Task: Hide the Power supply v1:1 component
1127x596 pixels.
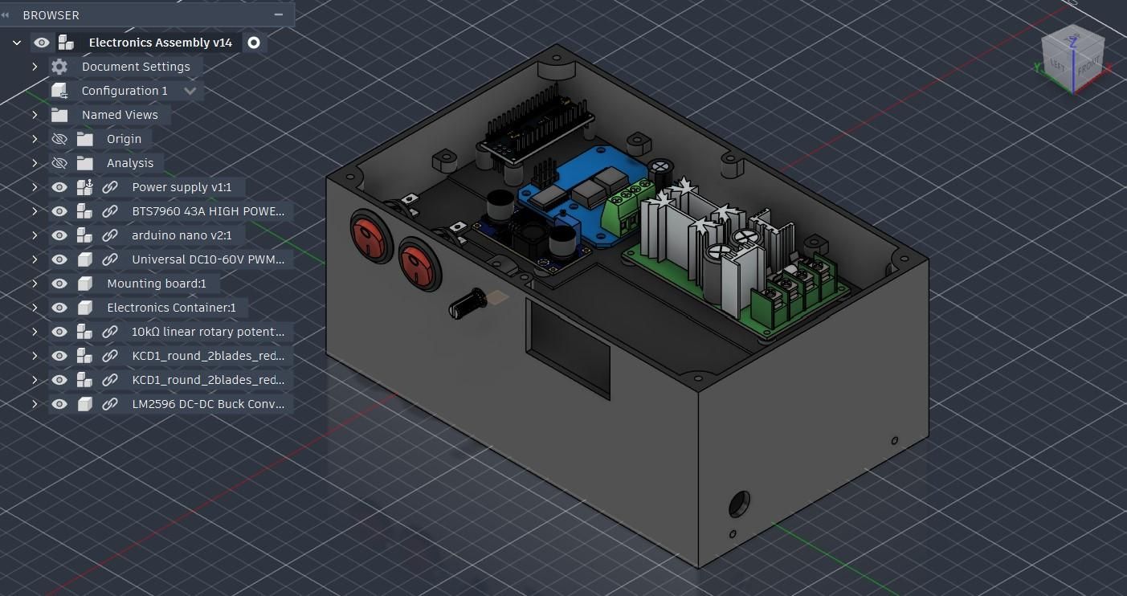Action: tap(59, 187)
